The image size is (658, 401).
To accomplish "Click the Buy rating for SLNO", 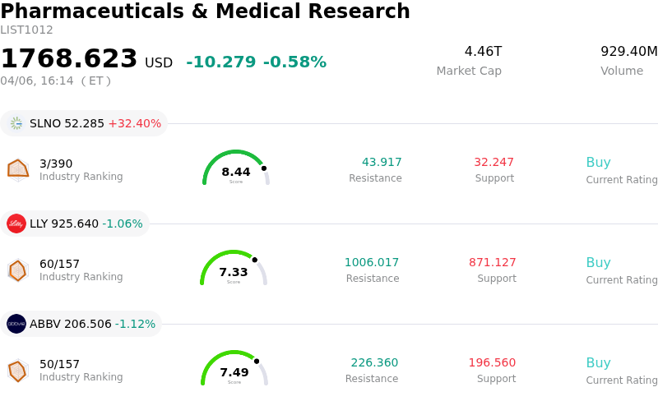I will [x=598, y=163].
